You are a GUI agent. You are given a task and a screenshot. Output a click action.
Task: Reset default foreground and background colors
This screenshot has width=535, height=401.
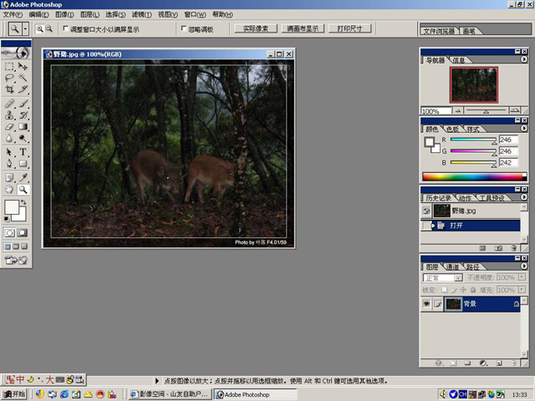7,219
